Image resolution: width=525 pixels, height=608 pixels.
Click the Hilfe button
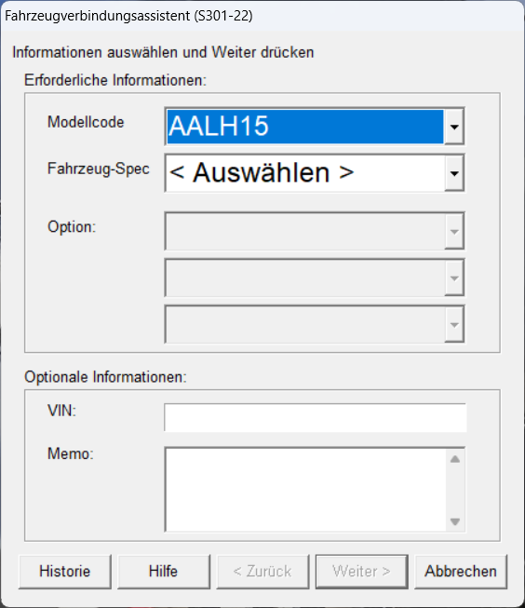point(164,572)
